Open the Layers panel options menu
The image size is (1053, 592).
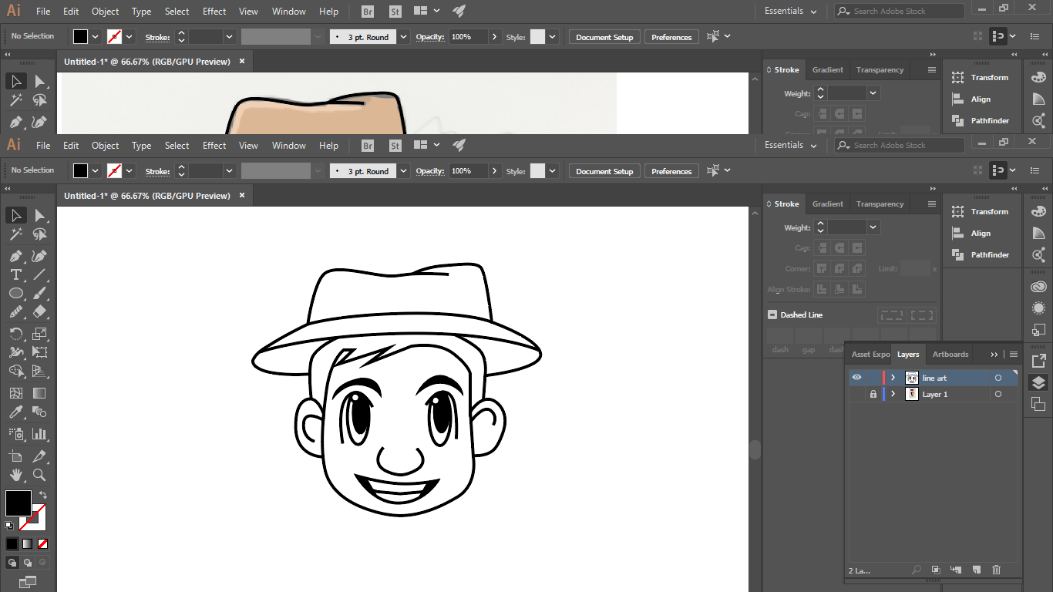coord(1014,355)
